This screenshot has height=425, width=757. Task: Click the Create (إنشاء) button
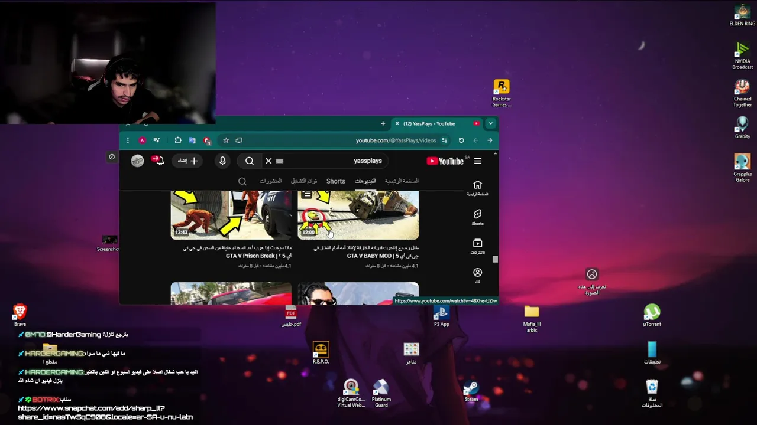click(188, 161)
